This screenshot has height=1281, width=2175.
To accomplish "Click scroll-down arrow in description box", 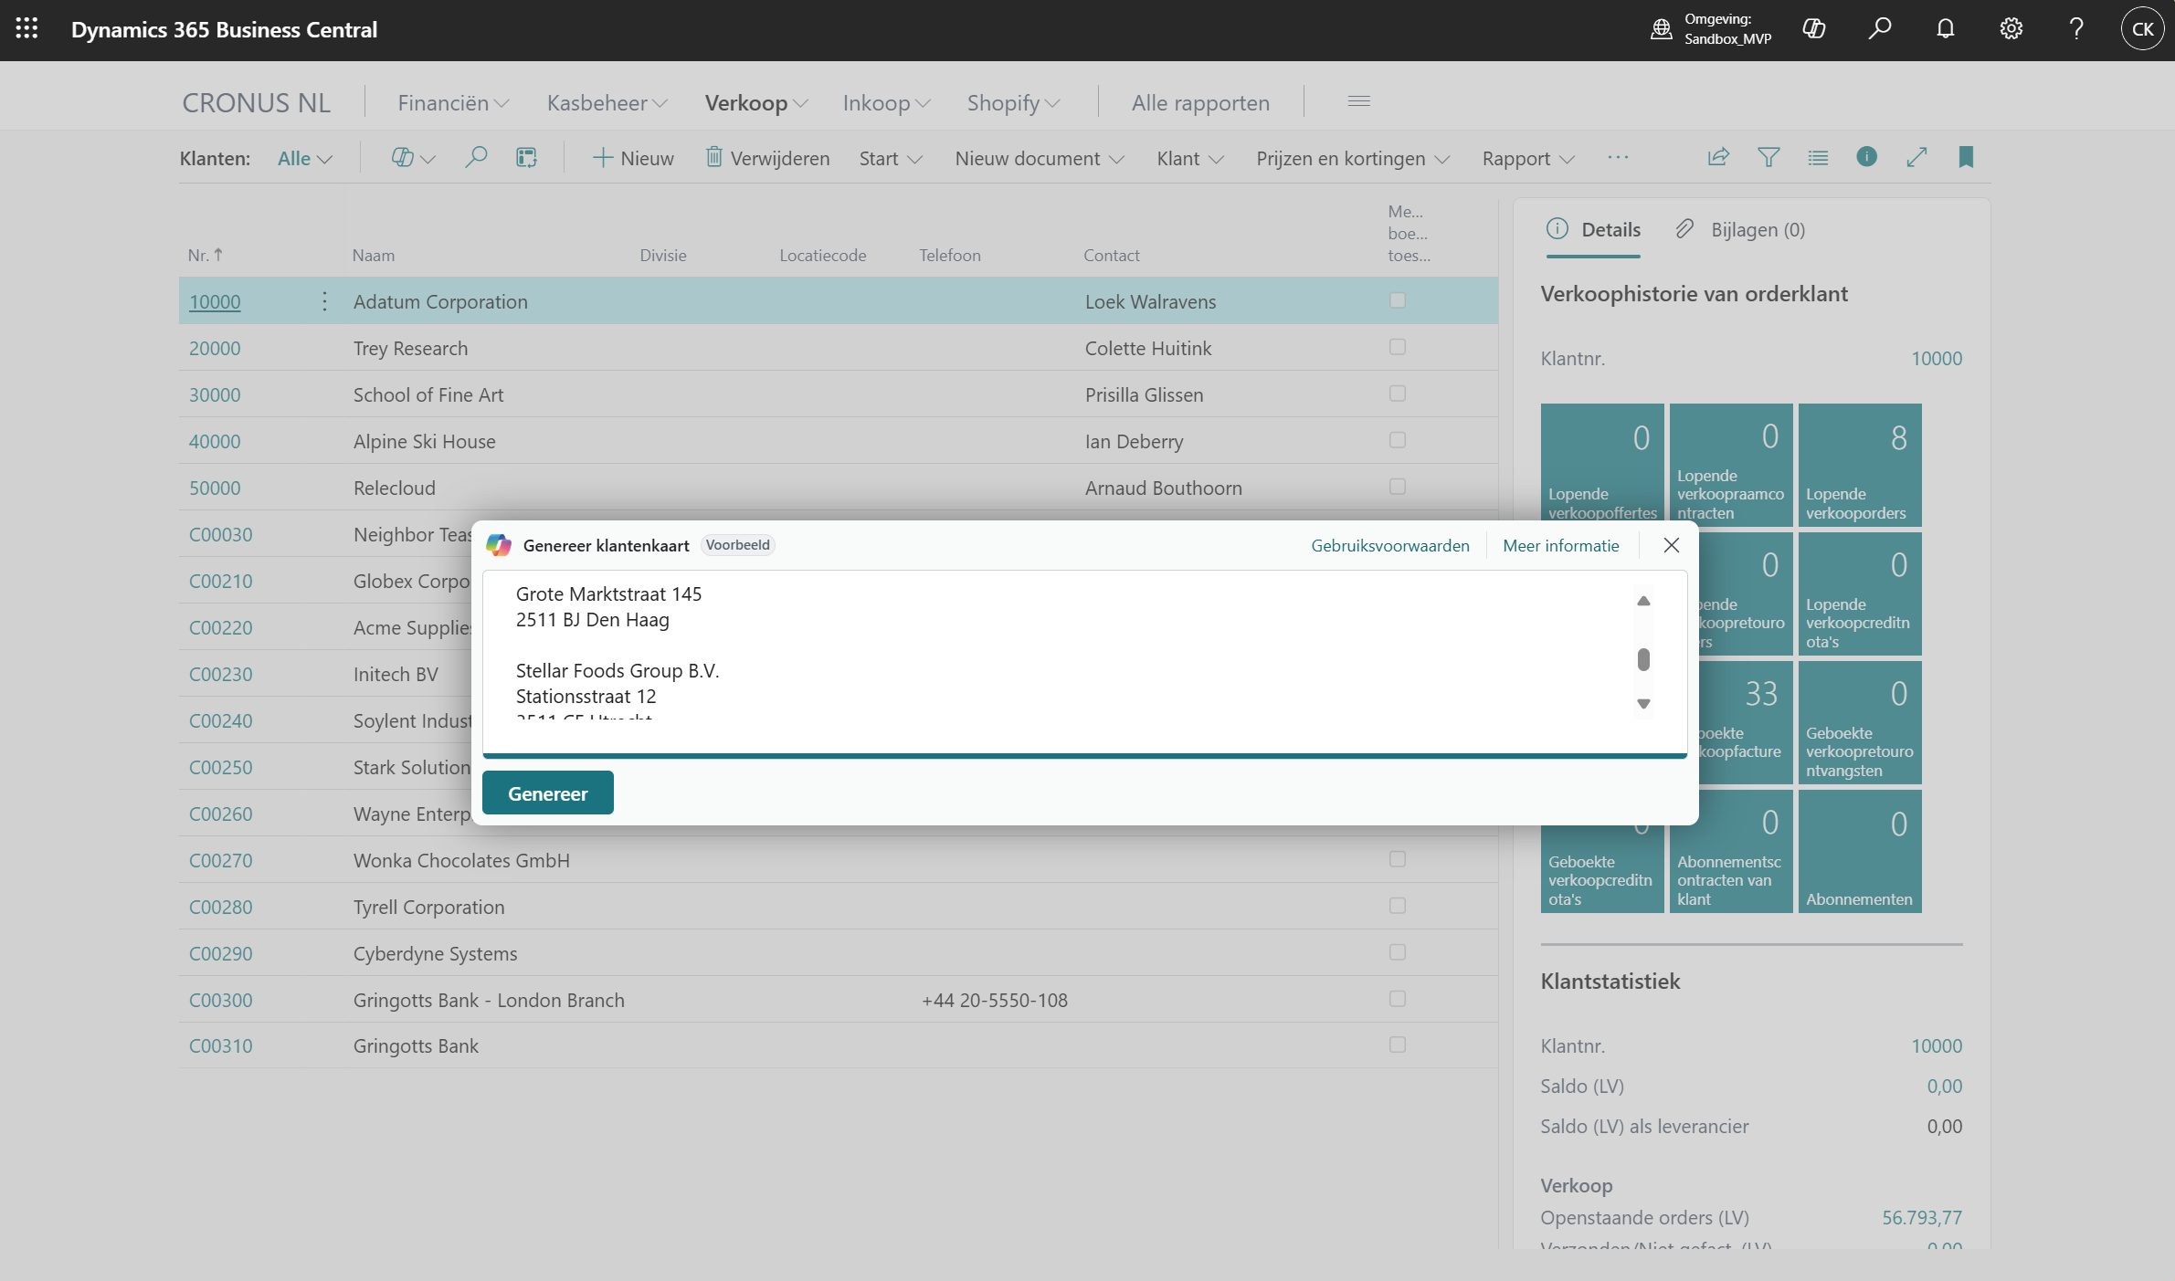I will [x=1643, y=704].
